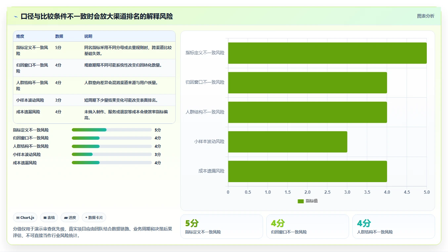Click the lightning icon beside the title
448x252 pixels.
(16, 17)
